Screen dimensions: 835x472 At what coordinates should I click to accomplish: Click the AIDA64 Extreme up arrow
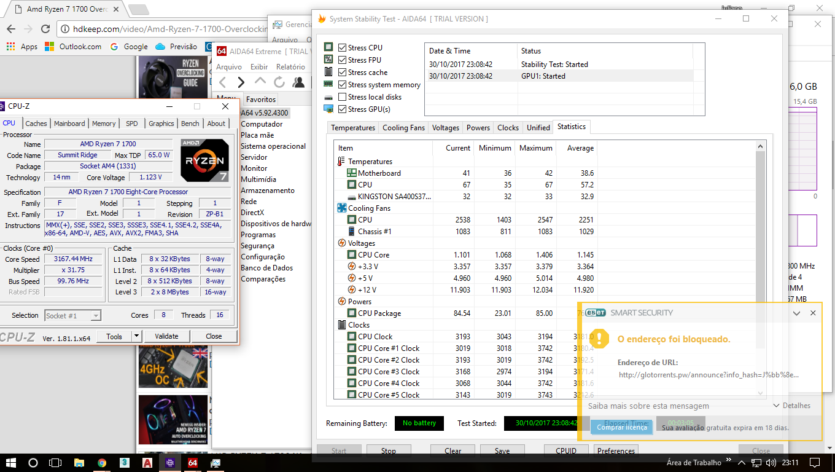tap(260, 82)
